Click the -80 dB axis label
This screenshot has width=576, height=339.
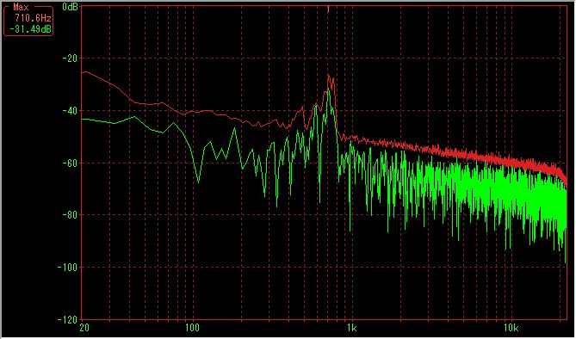70,215
